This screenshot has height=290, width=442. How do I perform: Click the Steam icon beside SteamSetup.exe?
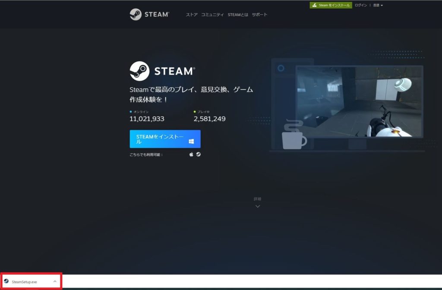pyautogui.click(x=6, y=281)
